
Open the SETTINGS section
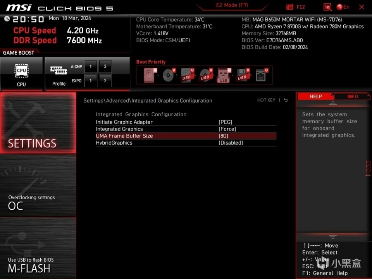click(38, 123)
